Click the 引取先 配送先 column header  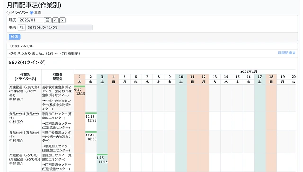pyautogui.click(x=58, y=77)
